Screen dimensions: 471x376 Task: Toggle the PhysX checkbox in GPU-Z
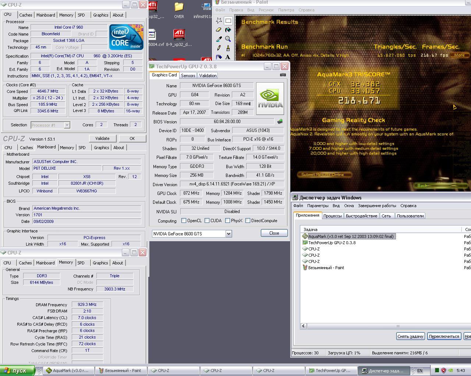pyautogui.click(x=227, y=221)
